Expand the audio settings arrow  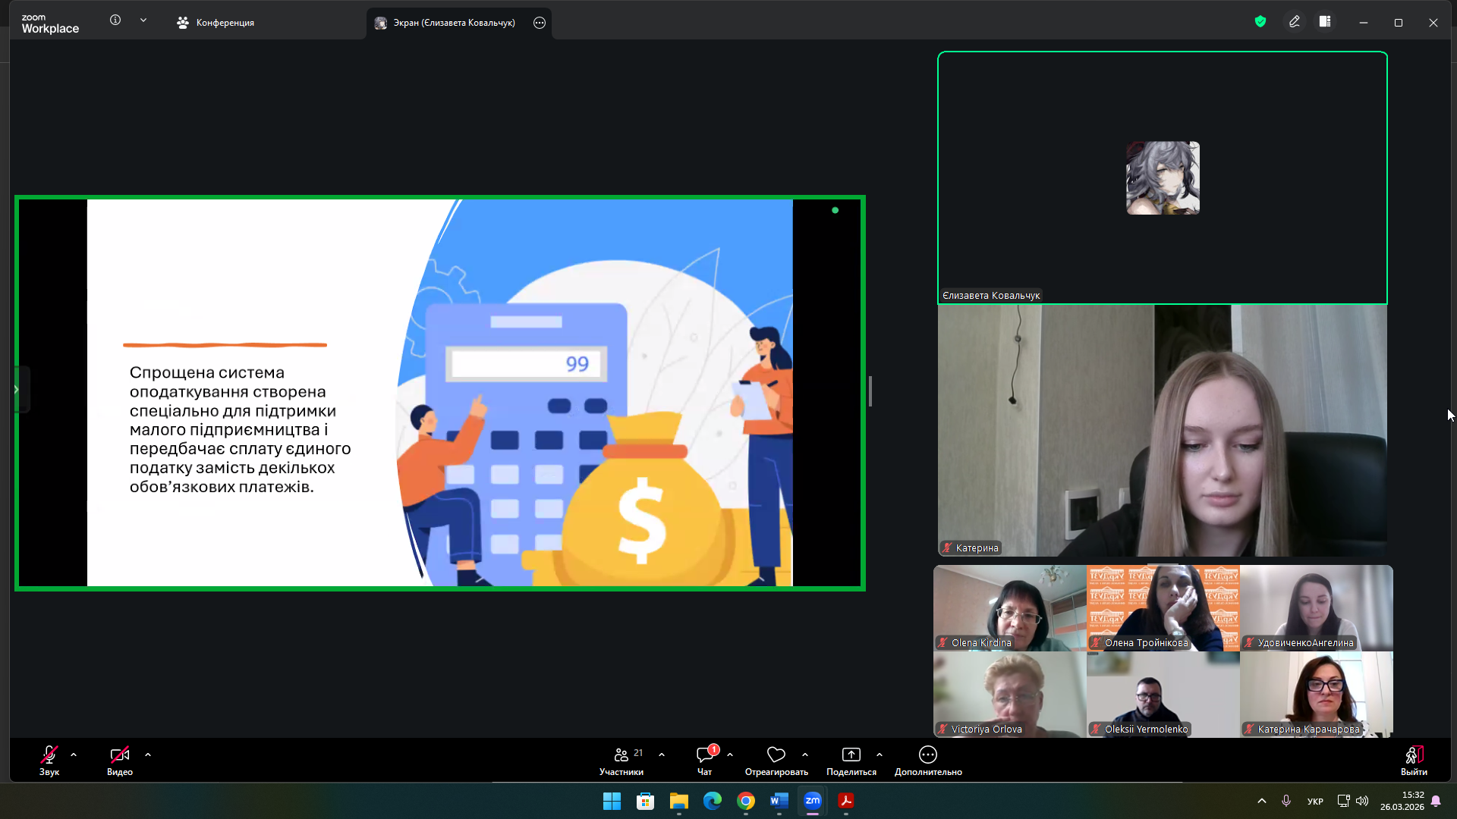(x=74, y=755)
